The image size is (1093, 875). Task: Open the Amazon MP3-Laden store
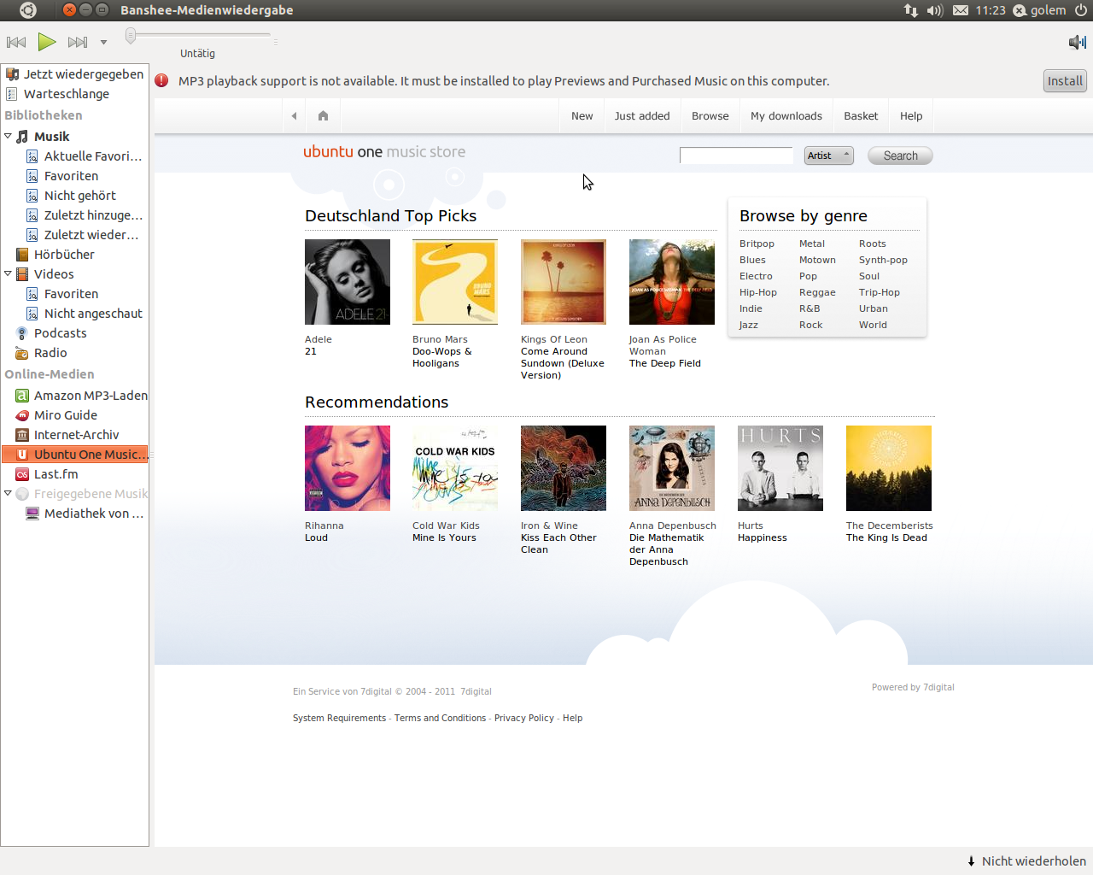(x=90, y=395)
